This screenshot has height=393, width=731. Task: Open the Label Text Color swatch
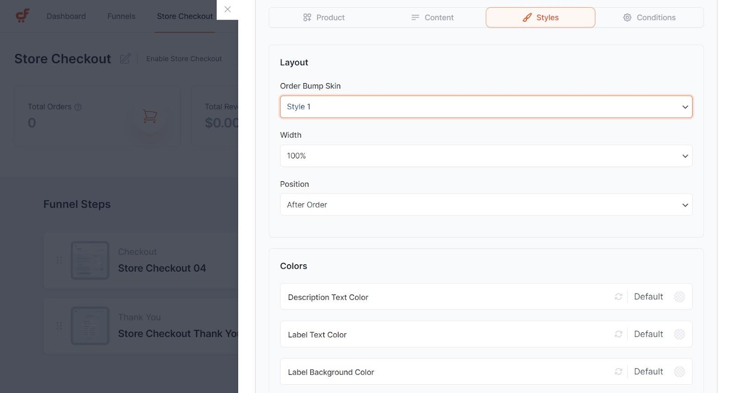coord(679,334)
